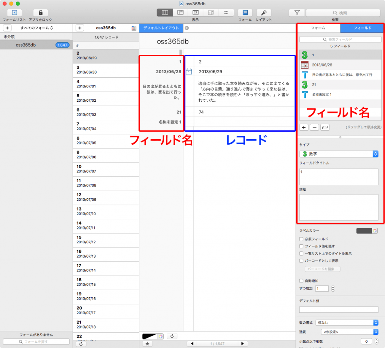Switch to the Form inspector tab
The image size is (385, 348).
tap(318, 28)
